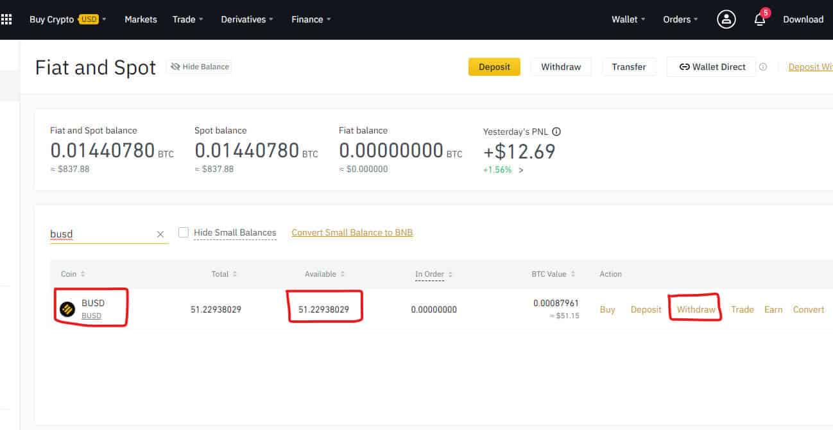
Task: Click the info icon beside Wallet Direct
Action: coord(763,67)
